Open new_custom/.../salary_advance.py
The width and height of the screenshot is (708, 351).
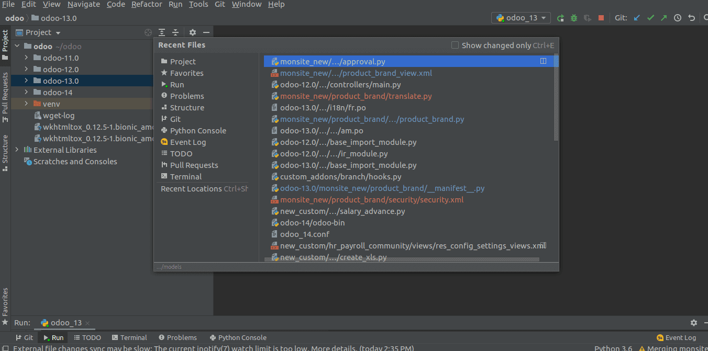(342, 211)
